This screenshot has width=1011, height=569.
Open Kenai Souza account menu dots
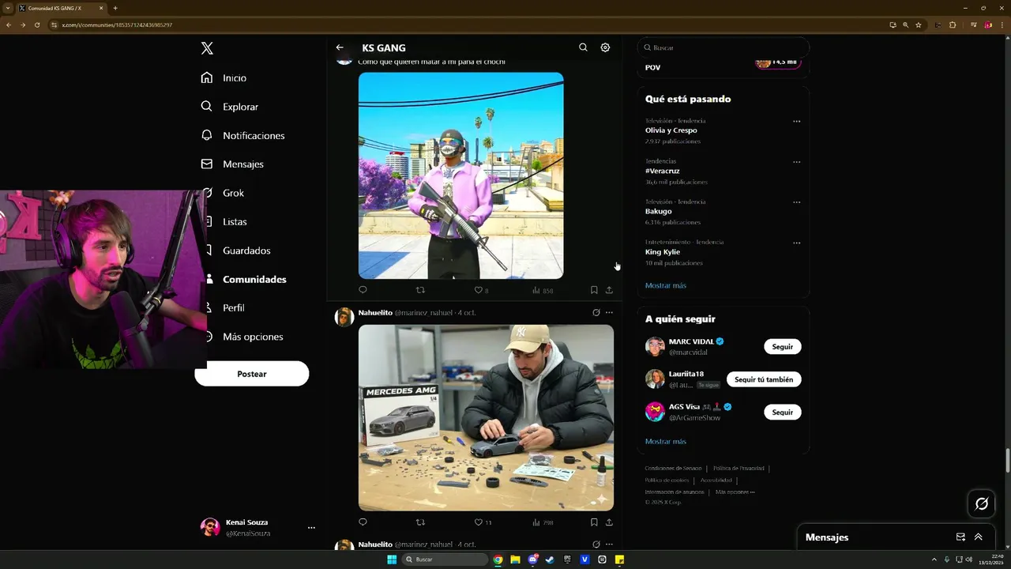click(x=311, y=528)
